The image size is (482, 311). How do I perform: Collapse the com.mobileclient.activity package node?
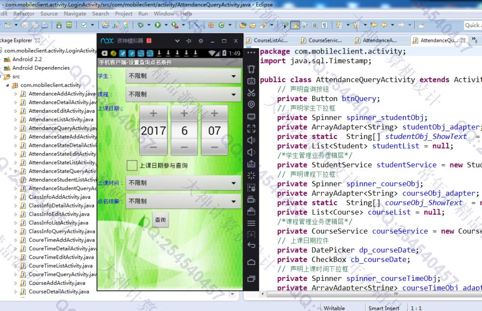[x=7, y=85]
